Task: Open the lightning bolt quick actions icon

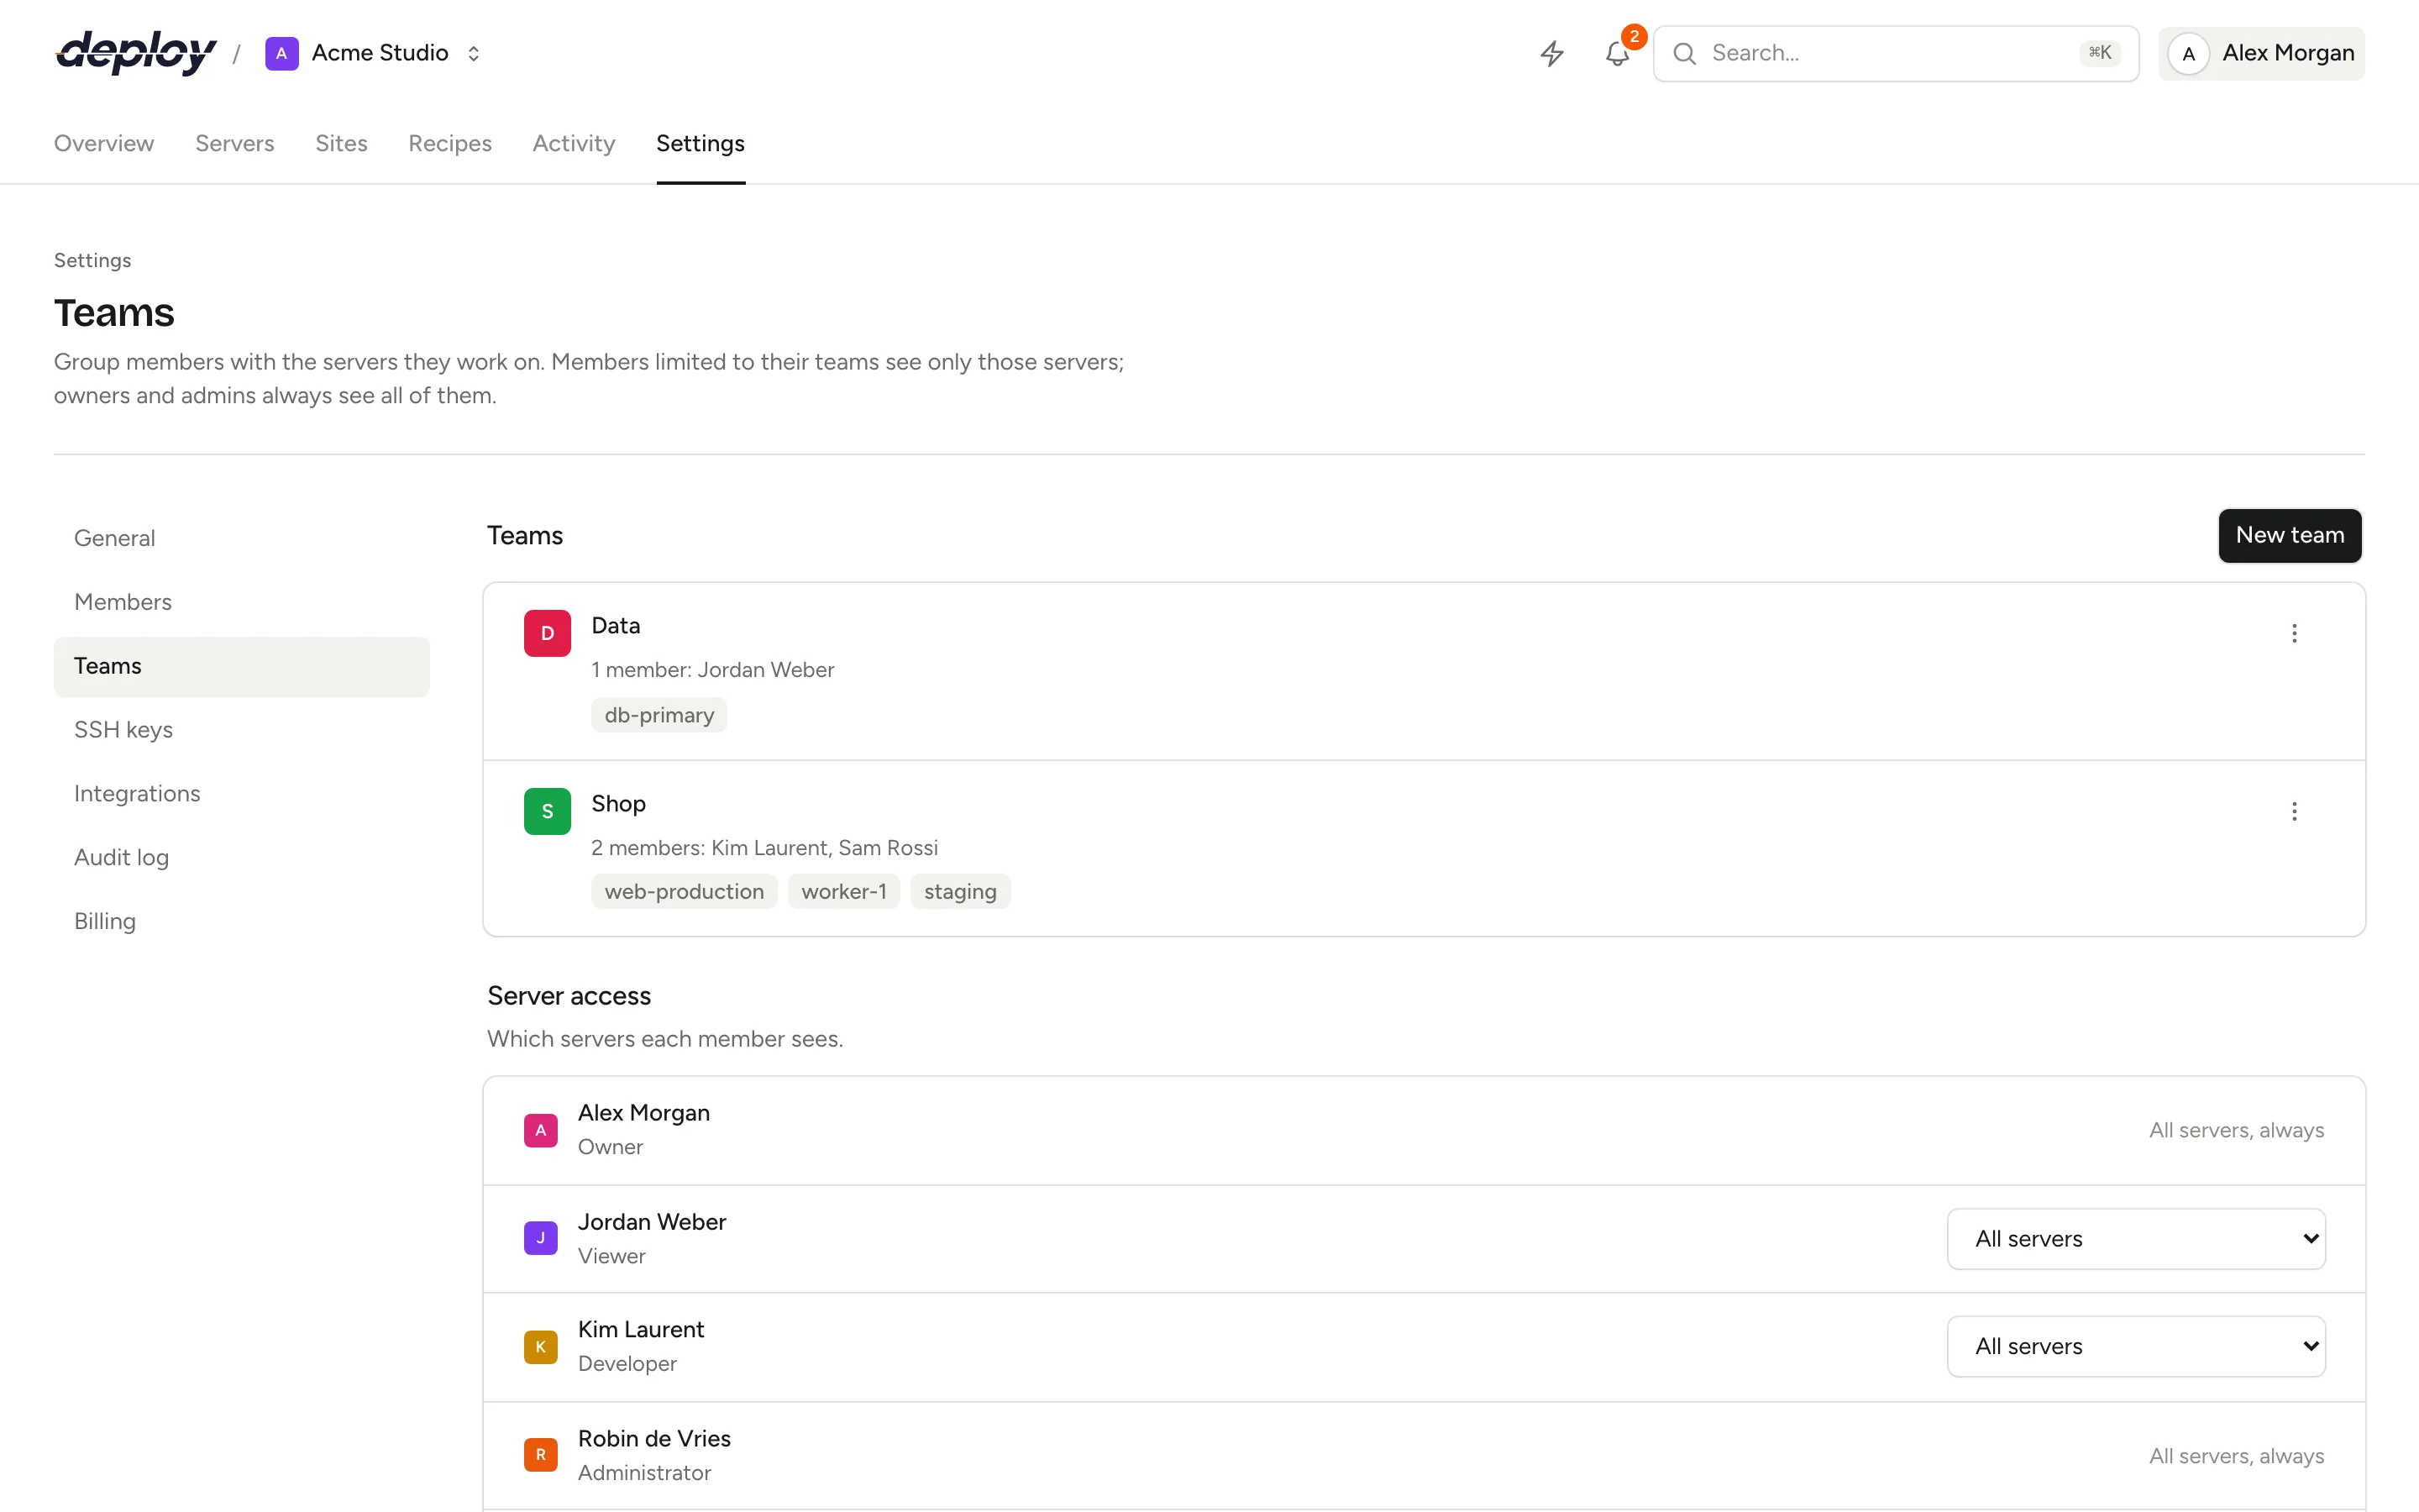Action: tap(1551, 53)
